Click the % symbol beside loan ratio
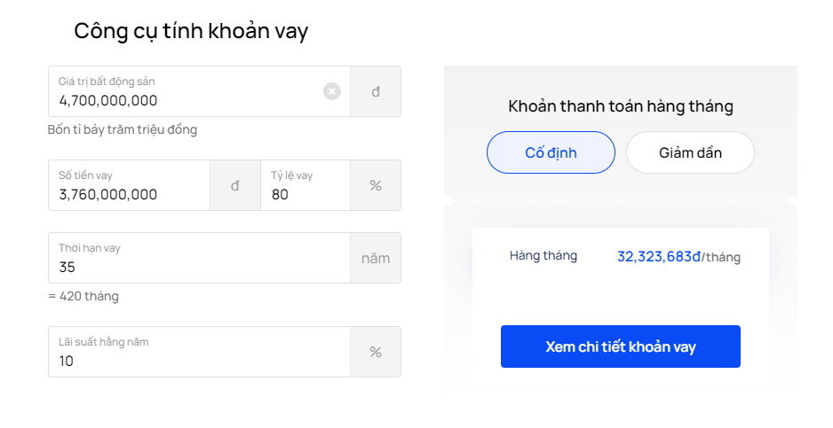The width and height of the screenshot is (833, 428). coord(376,185)
